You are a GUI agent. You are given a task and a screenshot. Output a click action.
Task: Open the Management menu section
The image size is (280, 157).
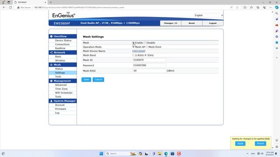coord(63,81)
